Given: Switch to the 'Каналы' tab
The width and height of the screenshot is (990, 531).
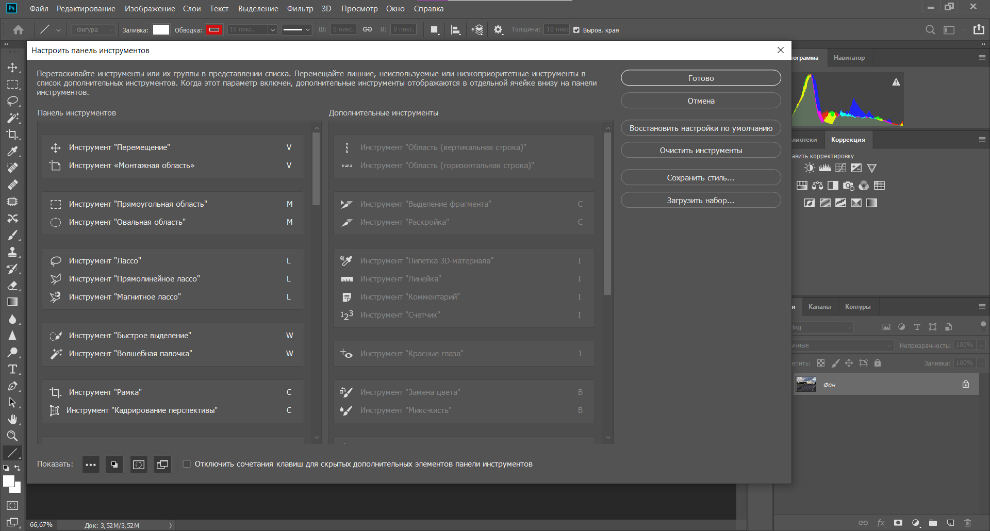Looking at the screenshot, I should (x=819, y=307).
